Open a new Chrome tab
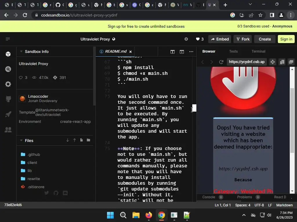The height and width of the screenshot is (222, 297). 225,5
